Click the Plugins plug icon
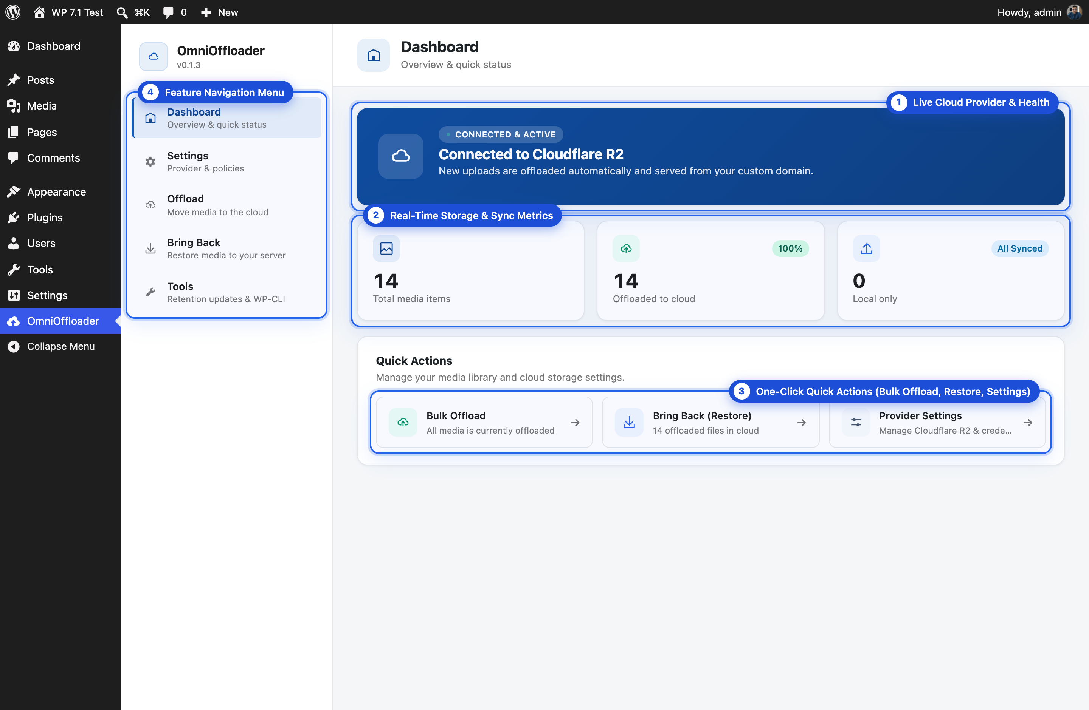The height and width of the screenshot is (710, 1089). pos(14,218)
